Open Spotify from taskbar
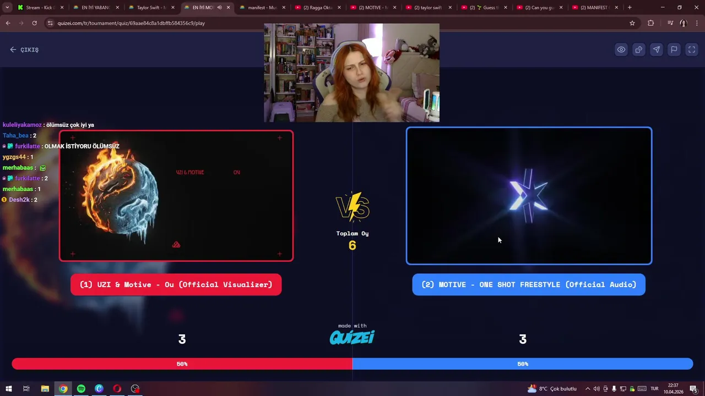The width and height of the screenshot is (705, 396). pyautogui.click(x=81, y=389)
